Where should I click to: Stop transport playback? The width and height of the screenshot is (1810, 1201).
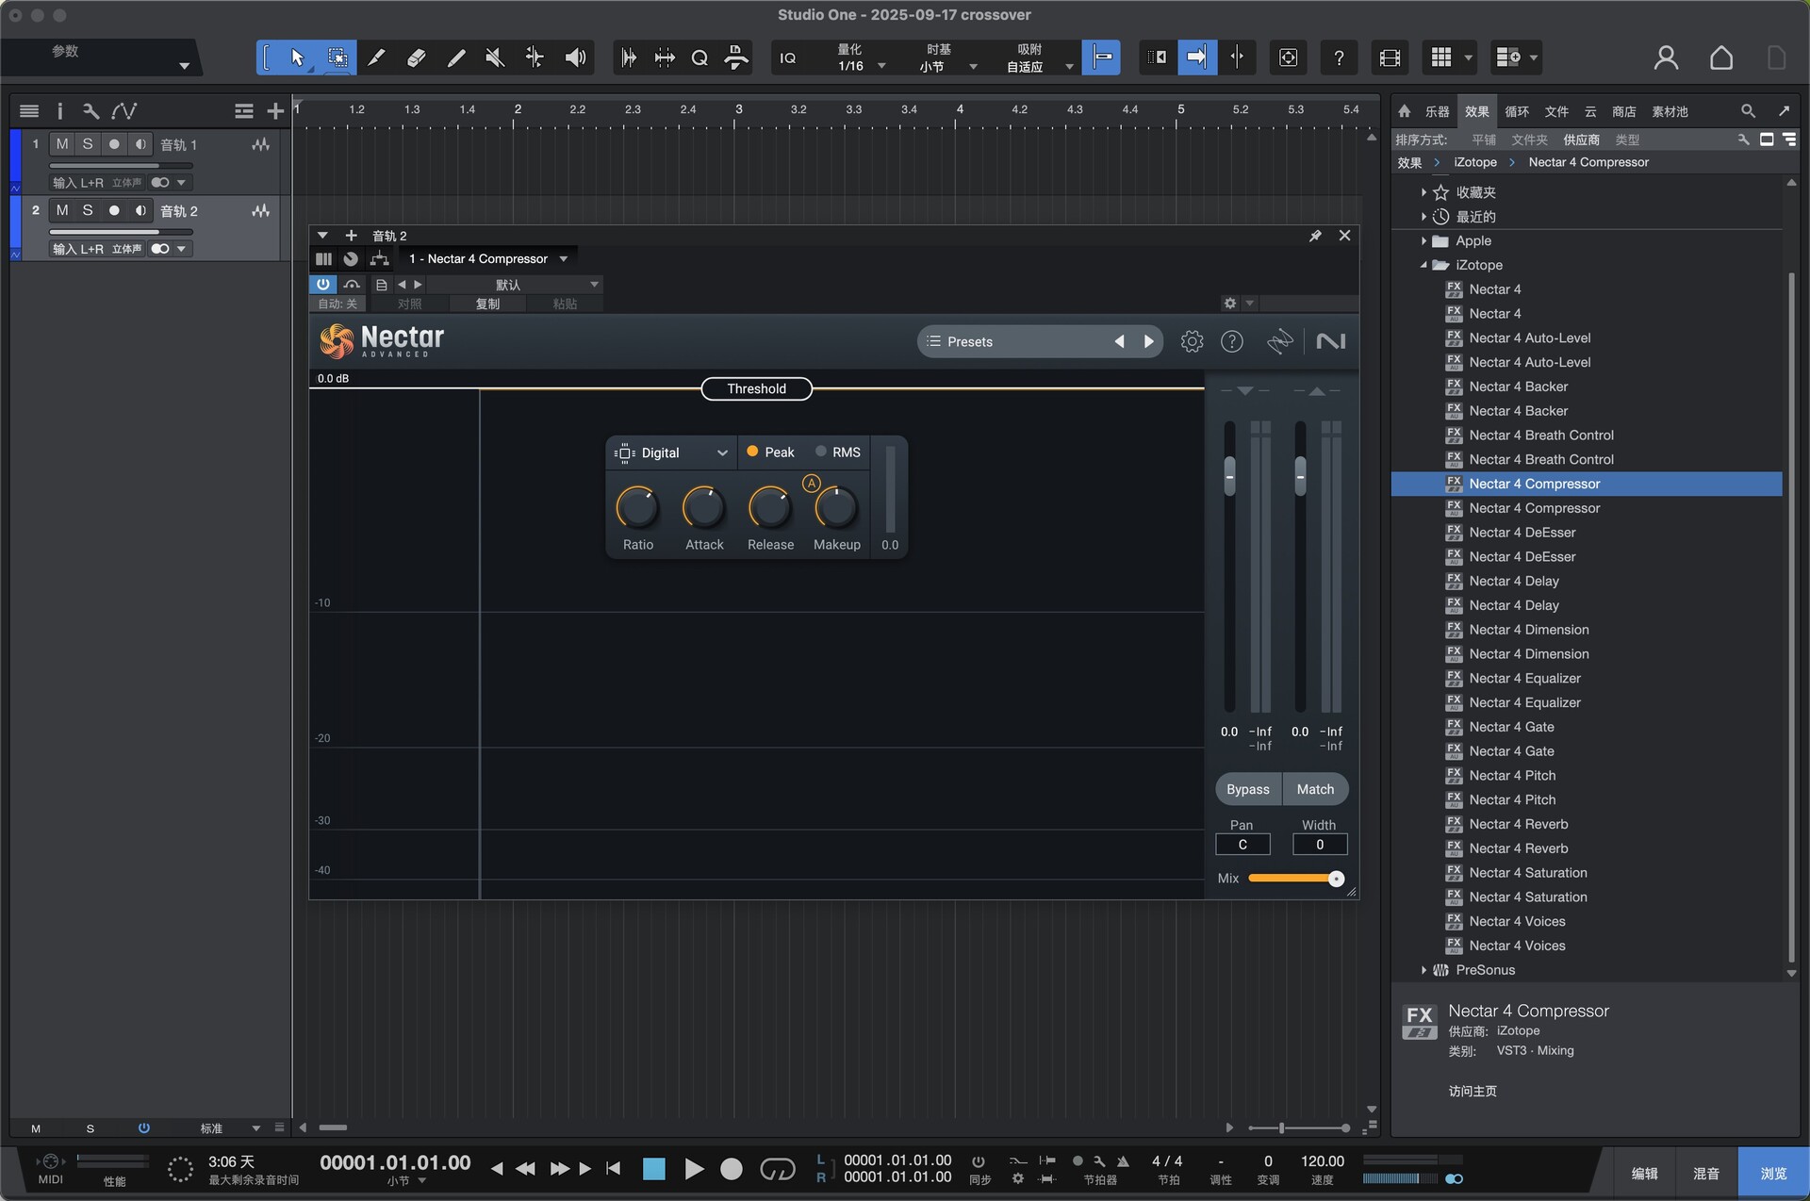click(x=653, y=1169)
